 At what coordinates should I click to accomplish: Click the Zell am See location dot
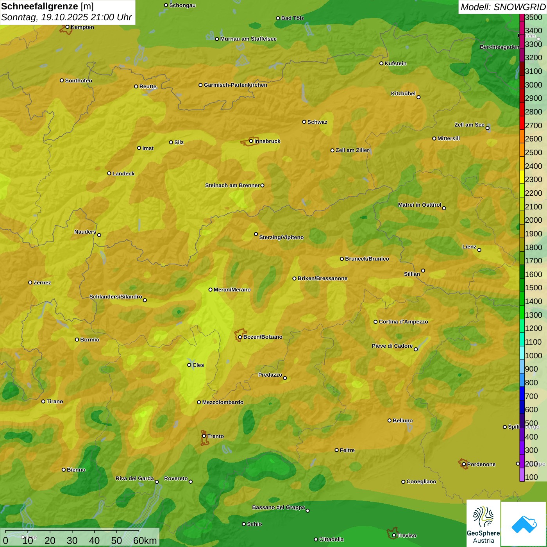point(487,128)
